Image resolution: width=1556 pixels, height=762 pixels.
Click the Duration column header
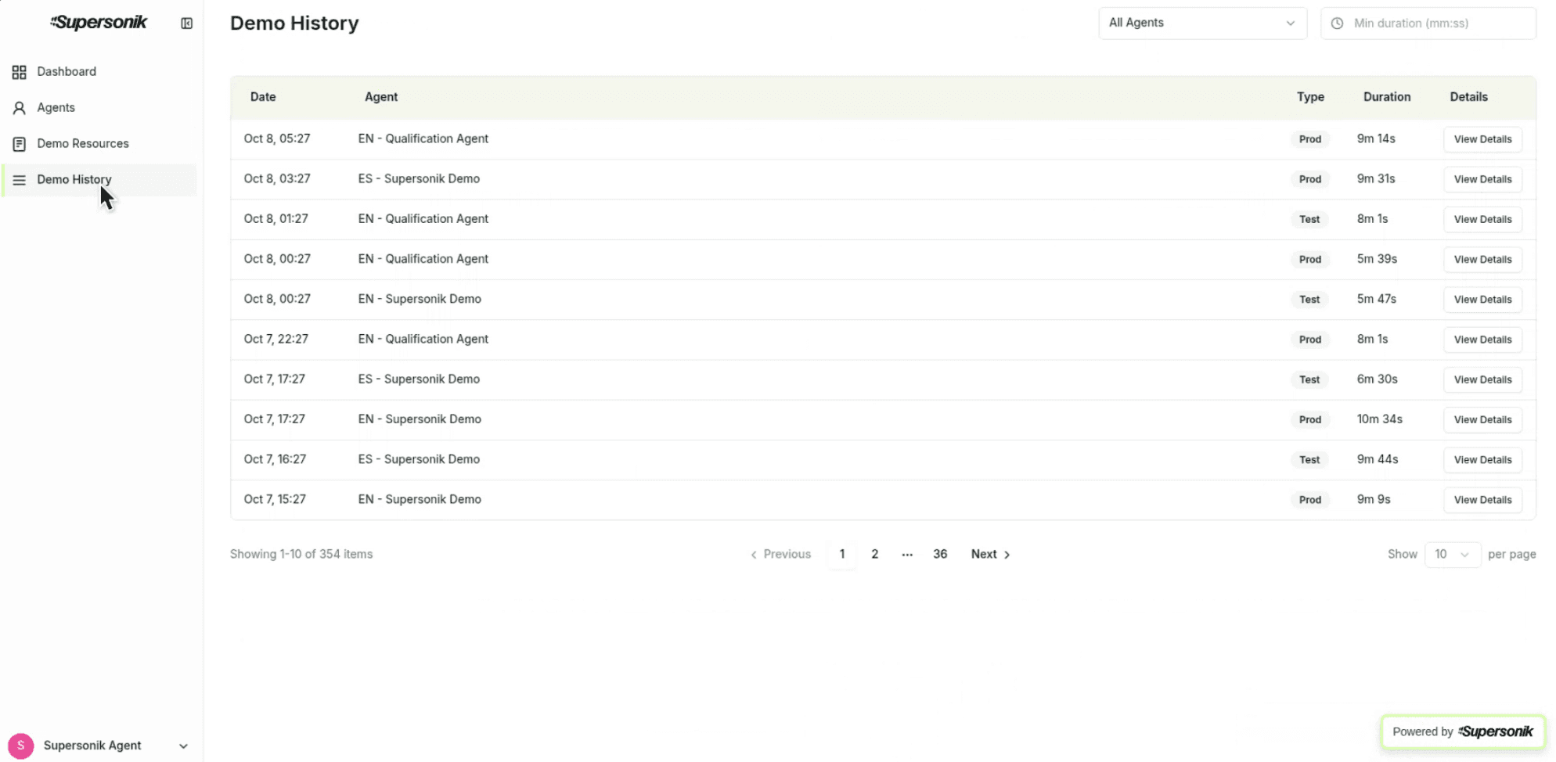(x=1387, y=97)
